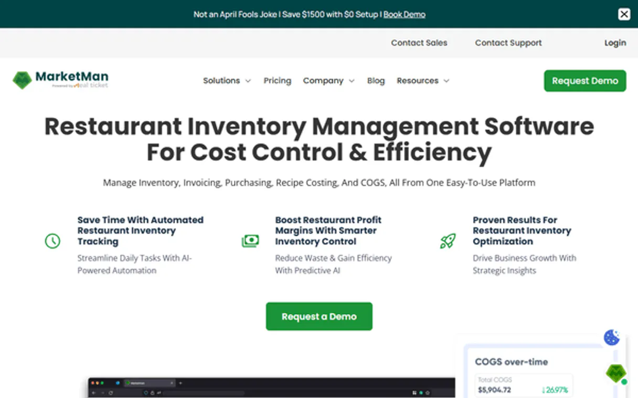
Task: Click the rocket icon beside Proven Results
Action: click(x=448, y=241)
